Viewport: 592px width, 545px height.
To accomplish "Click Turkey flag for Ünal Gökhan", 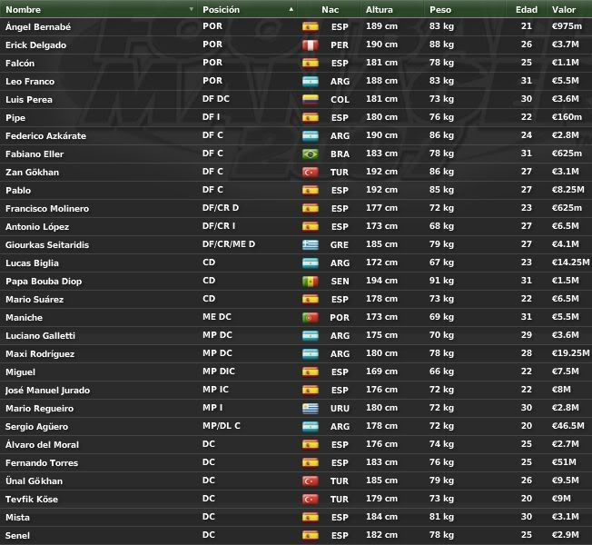I will click(311, 481).
